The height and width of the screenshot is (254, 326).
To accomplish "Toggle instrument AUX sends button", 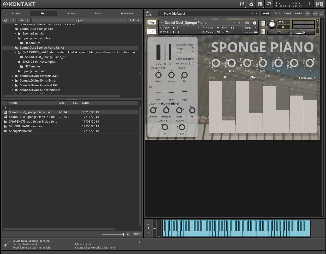I will pyautogui.click(x=317, y=28).
